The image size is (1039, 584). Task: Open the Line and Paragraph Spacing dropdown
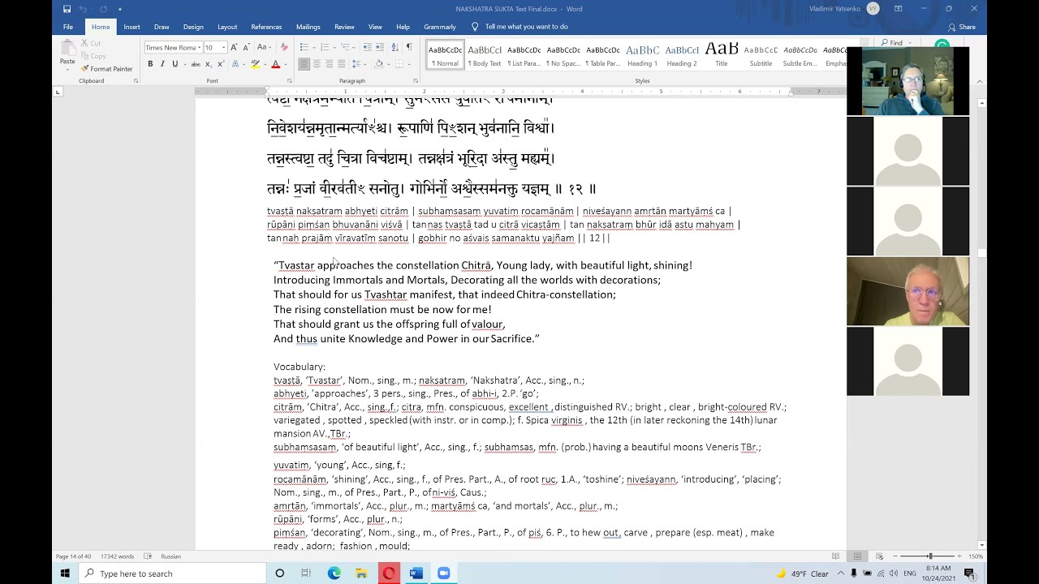tap(357, 64)
